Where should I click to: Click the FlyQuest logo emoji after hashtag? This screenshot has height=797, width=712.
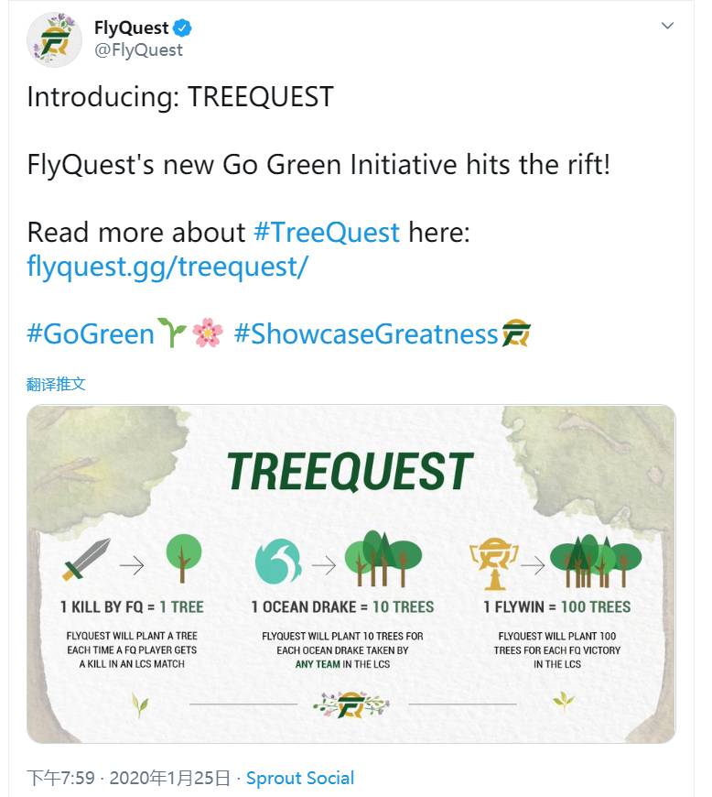click(x=516, y=334)
